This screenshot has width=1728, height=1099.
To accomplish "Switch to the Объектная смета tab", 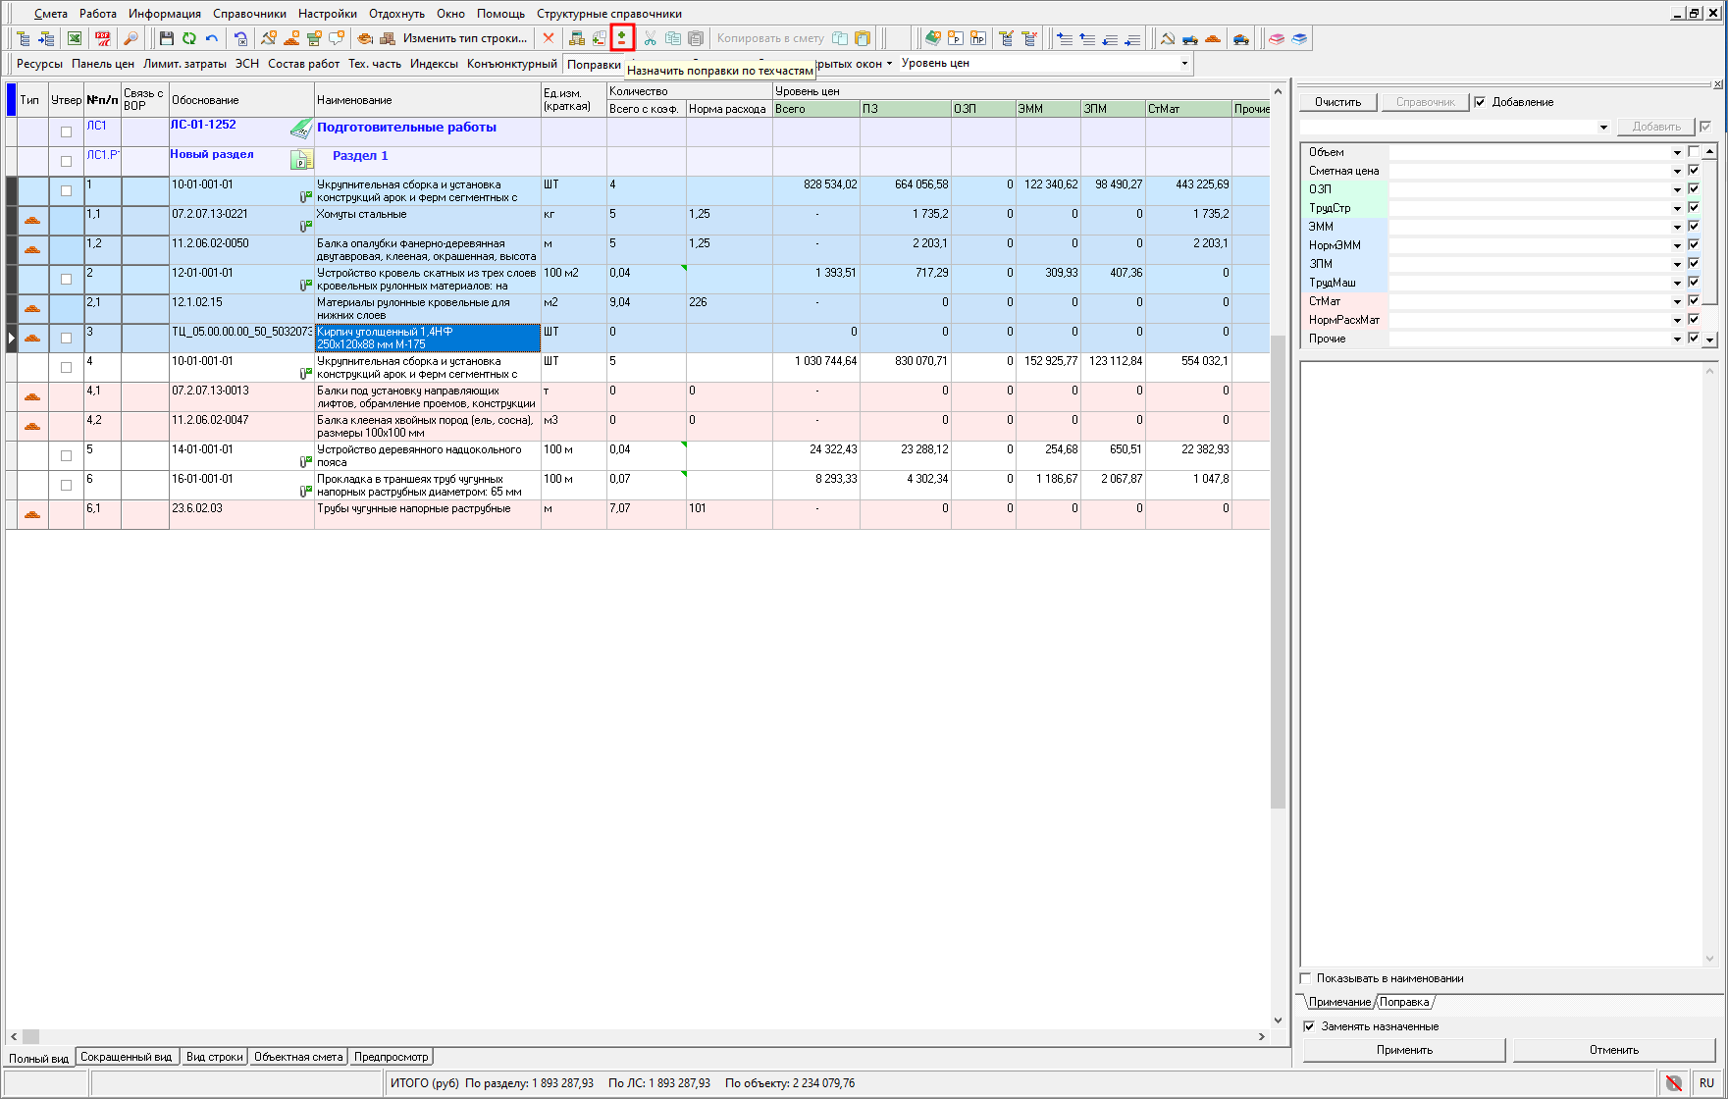I will [298, 1057].
